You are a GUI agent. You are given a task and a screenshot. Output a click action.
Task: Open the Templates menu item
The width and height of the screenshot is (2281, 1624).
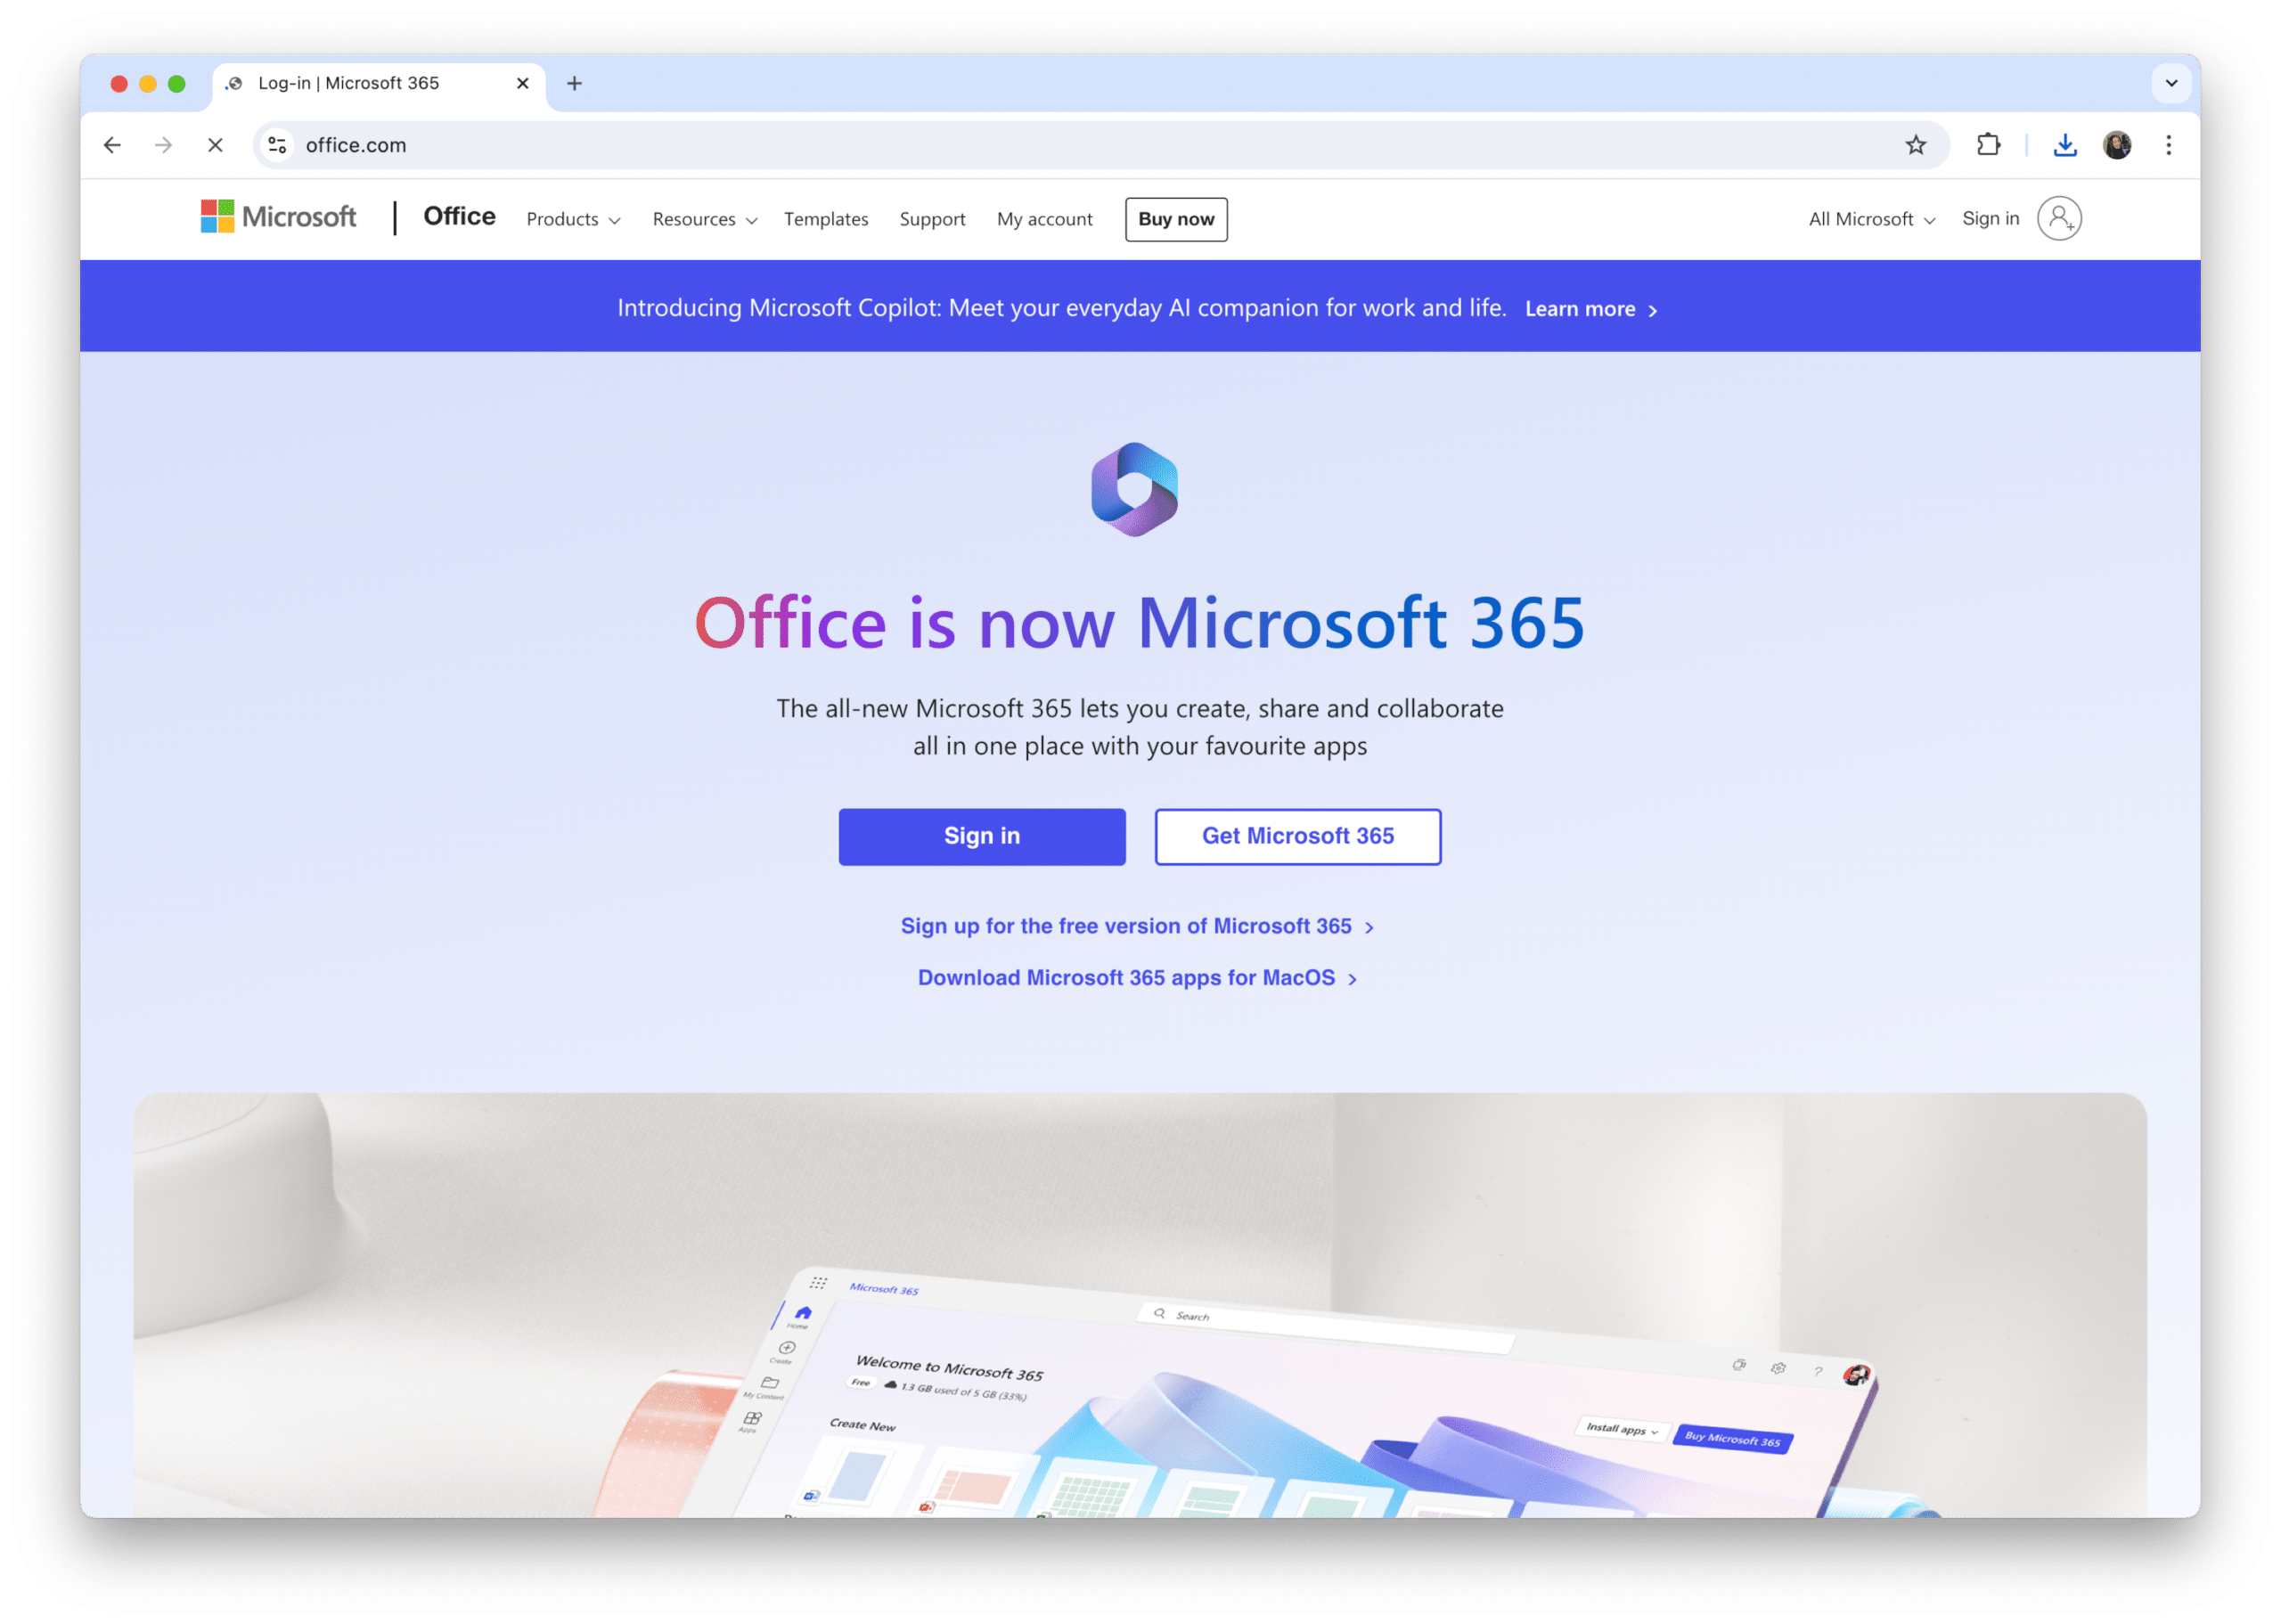[x=826, y=220]
